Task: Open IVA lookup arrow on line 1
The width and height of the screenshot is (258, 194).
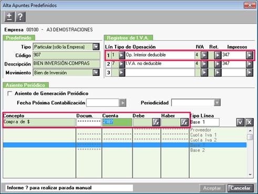Action: click(204, 55)
